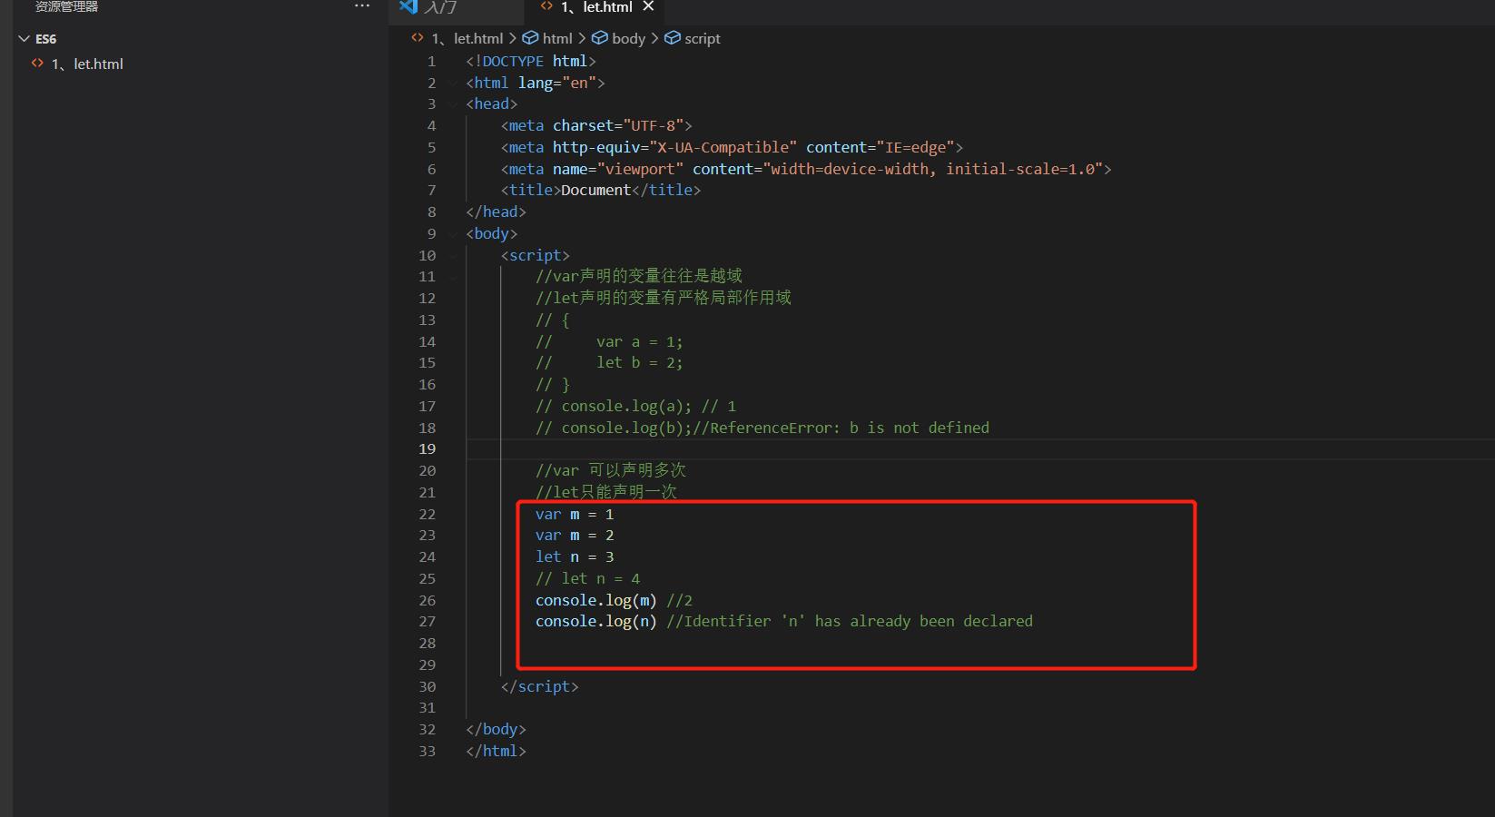1495x817 pixels.
Task: Fold the head tag on line 3
Action: (x=453, y=104)
